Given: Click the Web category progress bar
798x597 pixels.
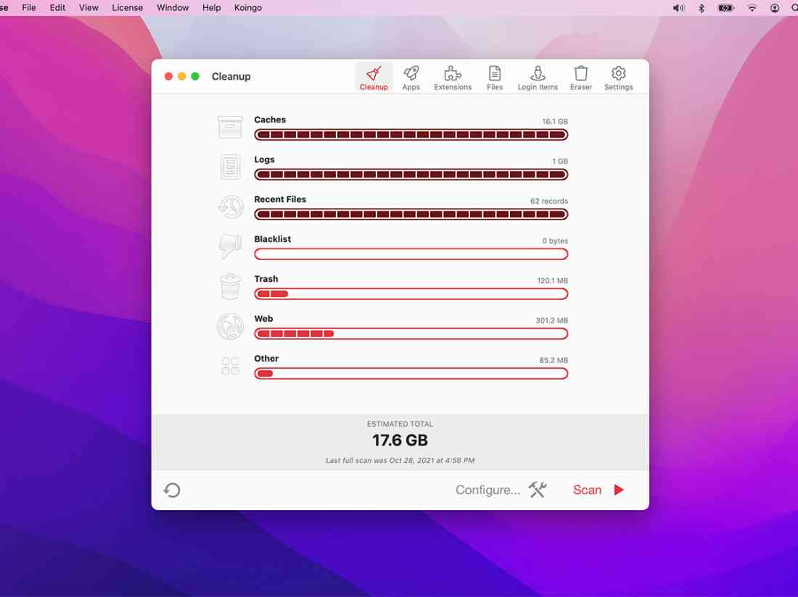Looking at the screenshot, I should 411,333.
